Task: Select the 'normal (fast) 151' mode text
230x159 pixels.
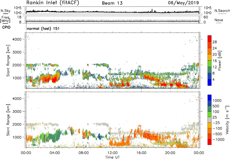Action: pyautogui.click(x=43, y=28)
